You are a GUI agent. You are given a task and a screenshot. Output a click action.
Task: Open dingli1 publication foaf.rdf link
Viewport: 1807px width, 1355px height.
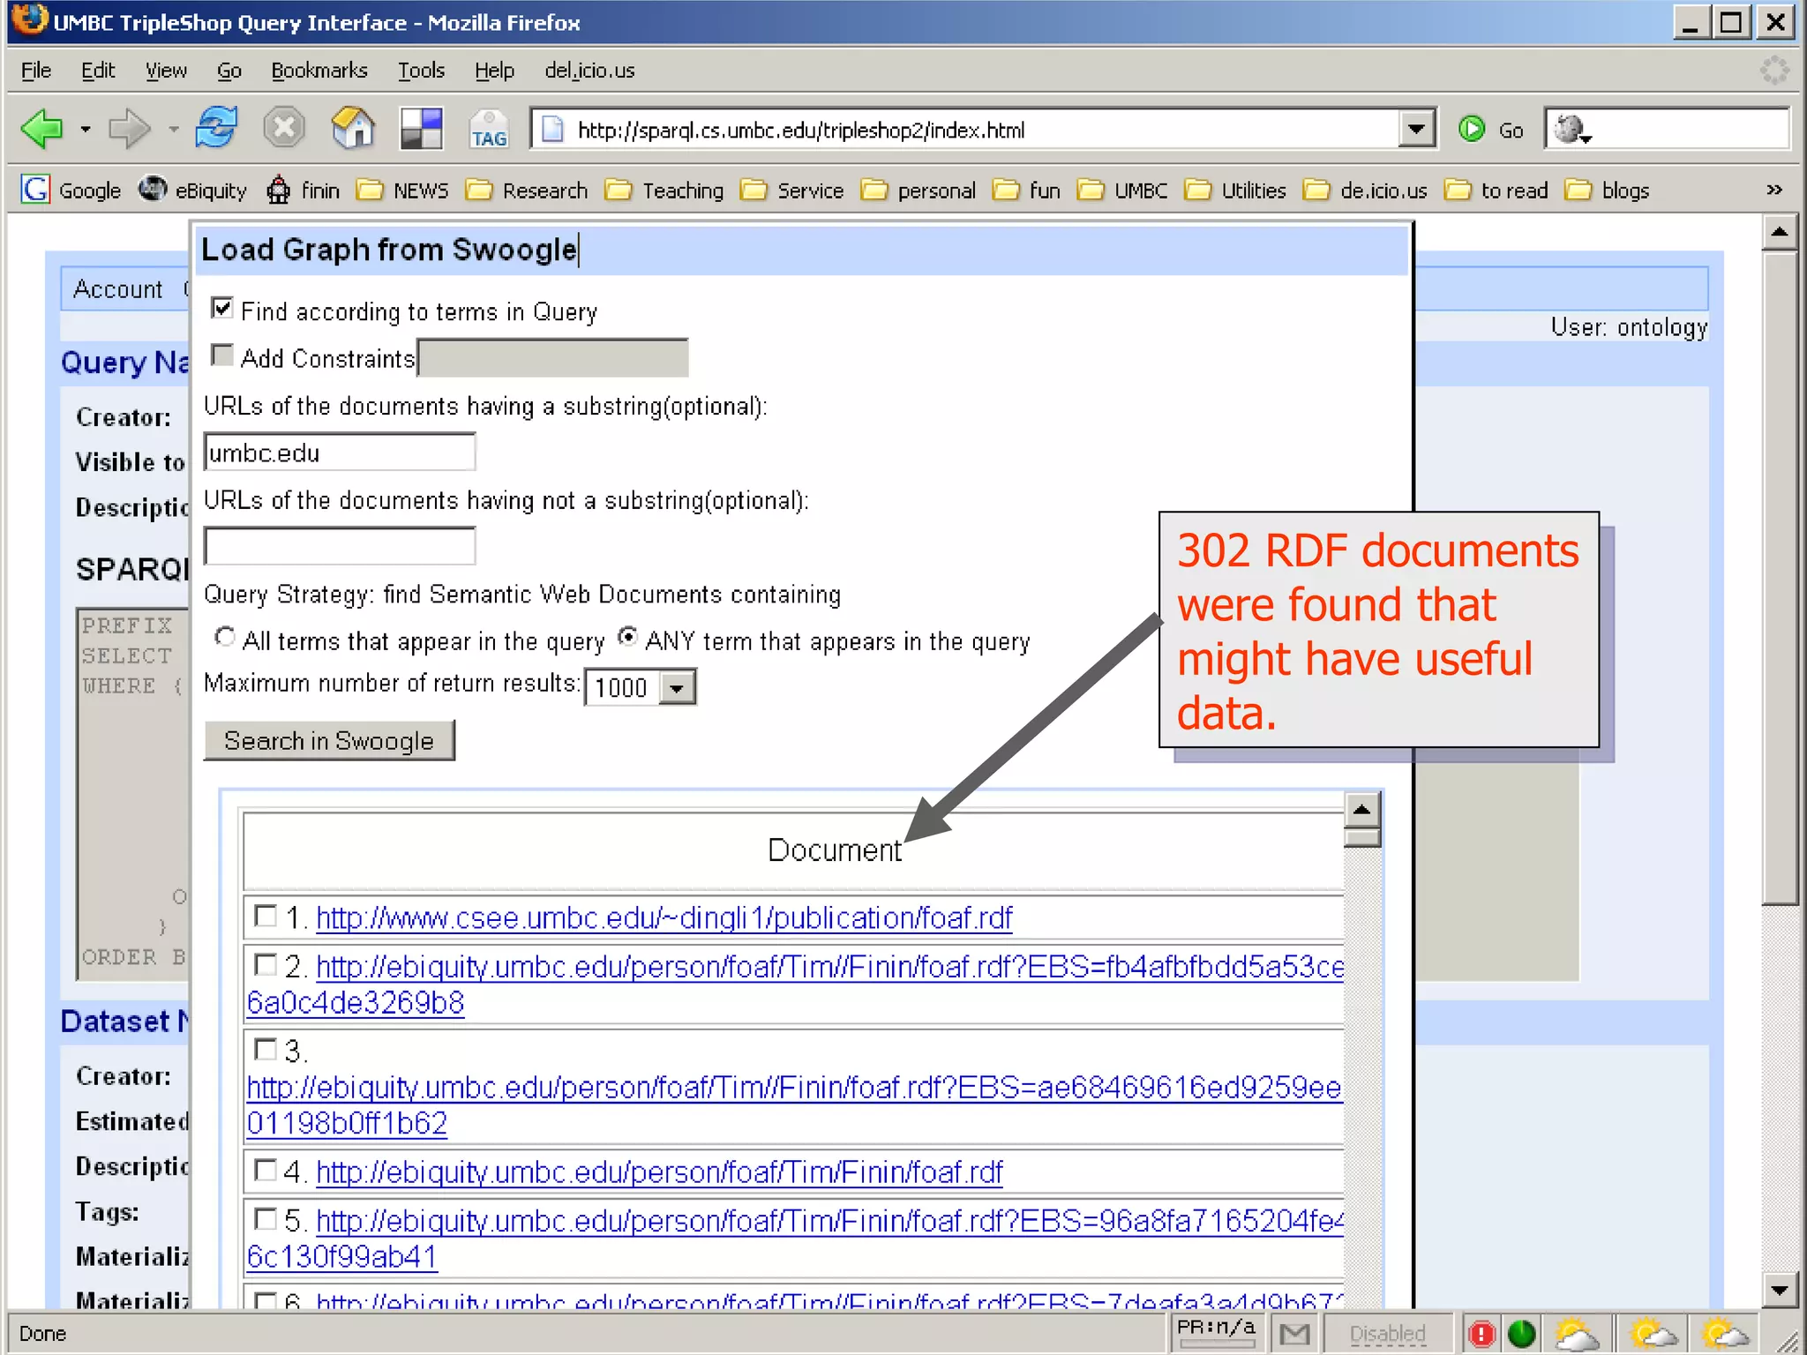tap(664, 918)
